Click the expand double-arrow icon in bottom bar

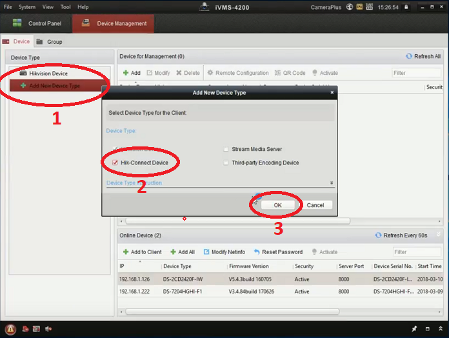(441, 329)
